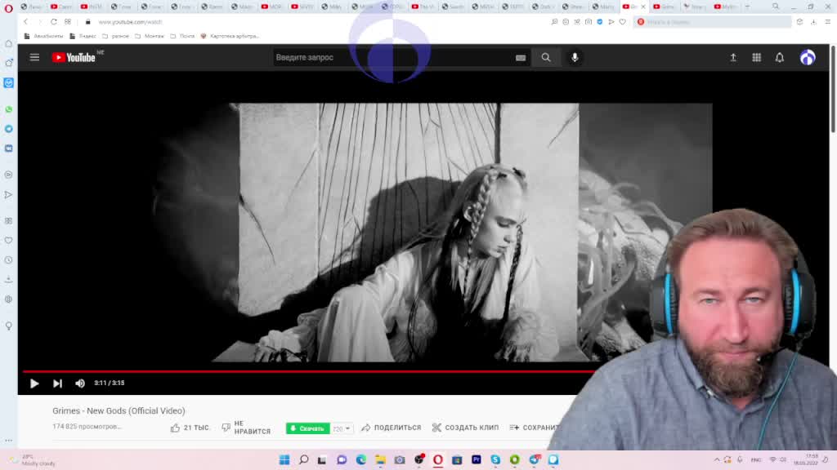Go to the YouTube home logo
The image size is (837, 470).
(74, 58)
